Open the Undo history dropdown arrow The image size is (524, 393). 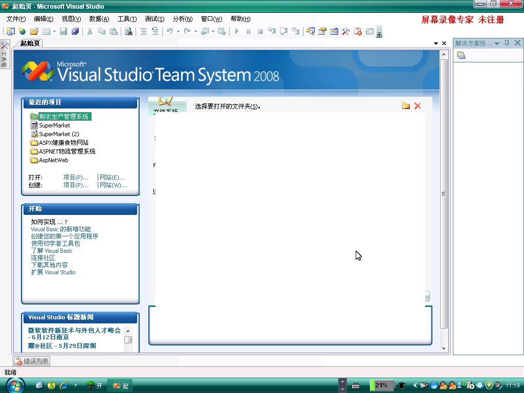point(178,31)
